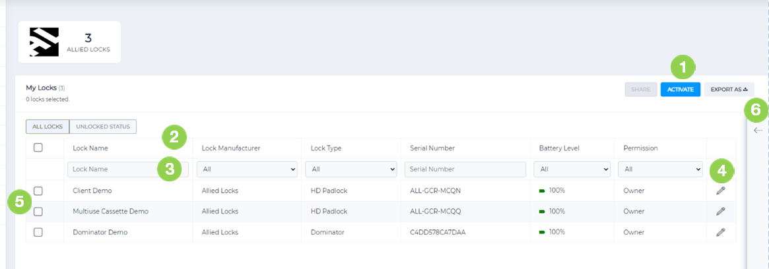Click the Permission column header

640,148
